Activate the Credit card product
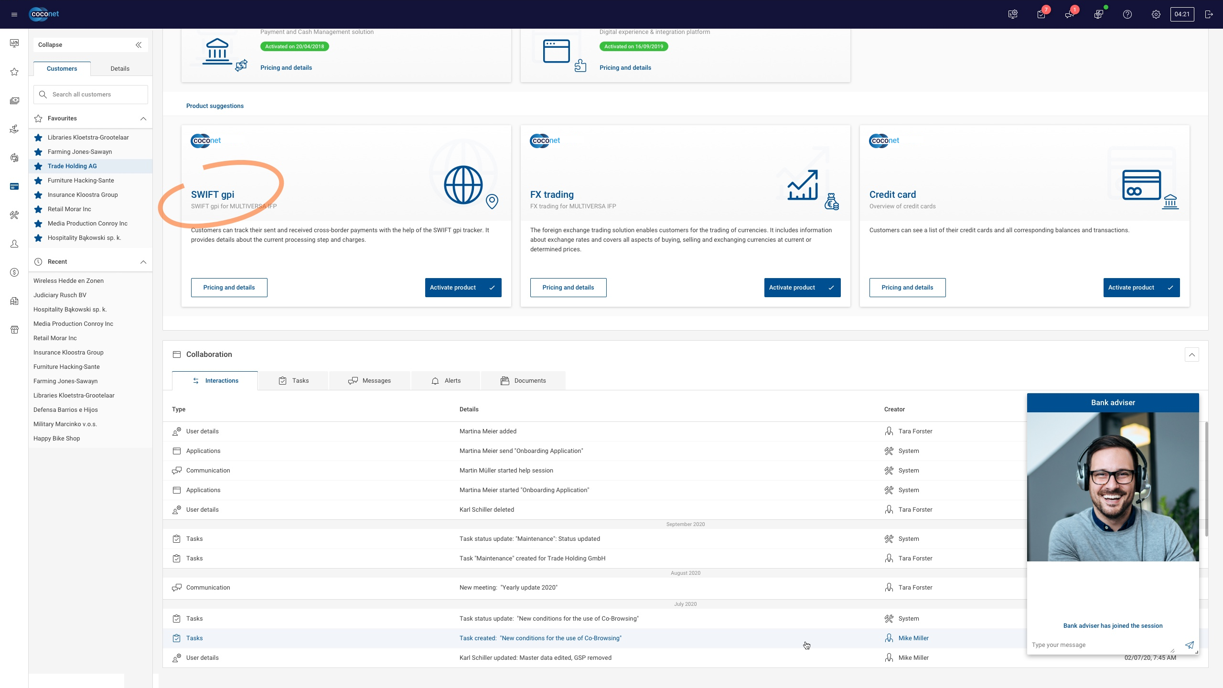This screenshot has width=1223, height=688. point(1142,288)
